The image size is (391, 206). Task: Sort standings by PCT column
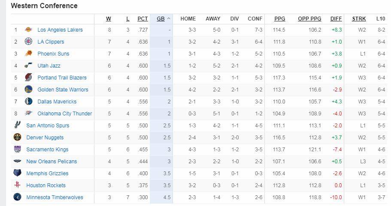click(x=142, y=19)
